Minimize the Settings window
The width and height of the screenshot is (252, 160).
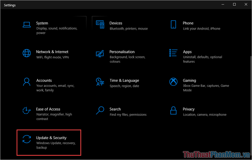223,4
